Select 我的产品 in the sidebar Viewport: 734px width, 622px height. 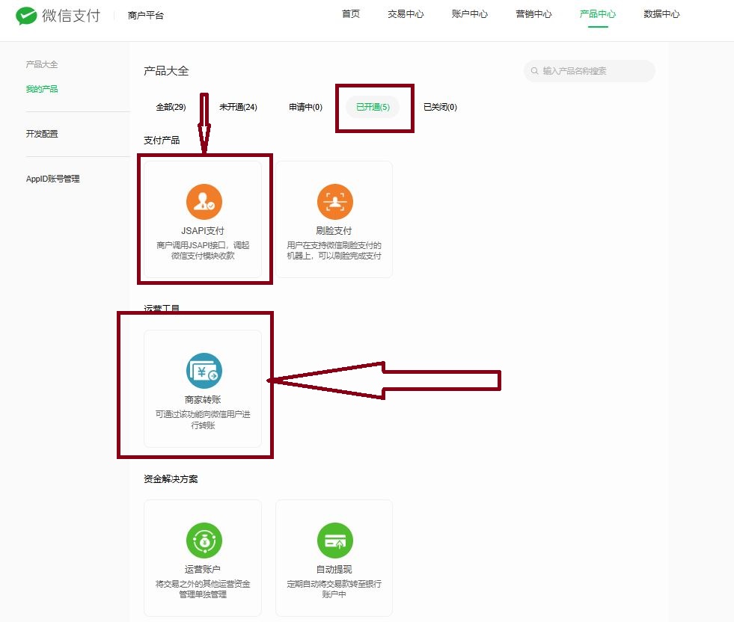point(42,89)
